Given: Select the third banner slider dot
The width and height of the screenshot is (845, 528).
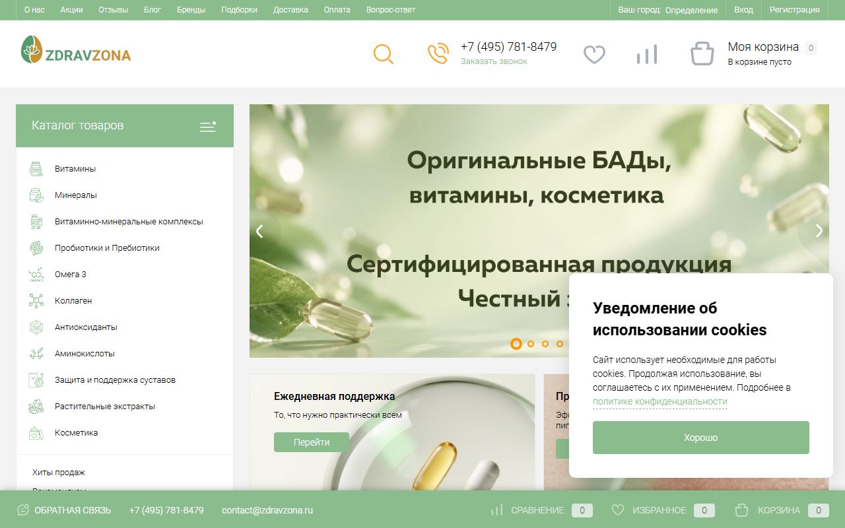Looking at the screenshot, I should pyautogui.click(x=545, y=344).
